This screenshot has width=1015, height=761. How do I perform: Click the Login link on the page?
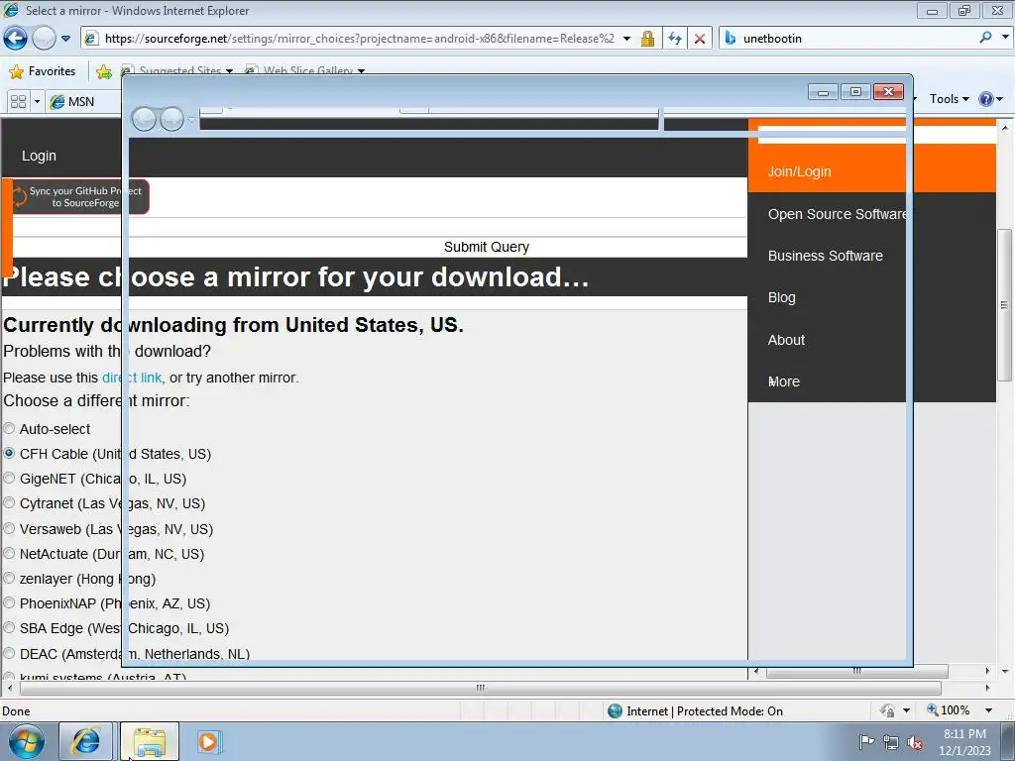(39, 156)
